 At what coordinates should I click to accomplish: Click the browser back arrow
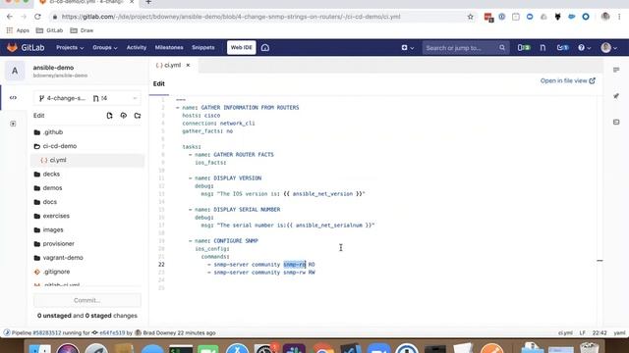pyautogui.click(x=10, y=17)
